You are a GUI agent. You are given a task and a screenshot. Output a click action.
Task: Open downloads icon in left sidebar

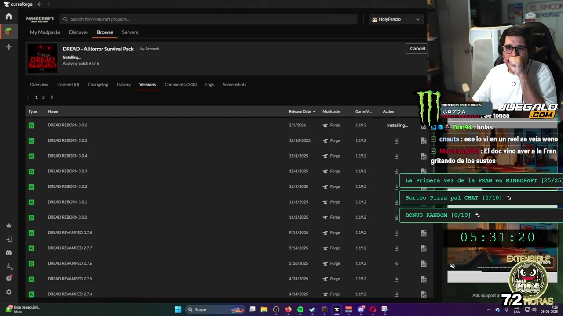9,266
